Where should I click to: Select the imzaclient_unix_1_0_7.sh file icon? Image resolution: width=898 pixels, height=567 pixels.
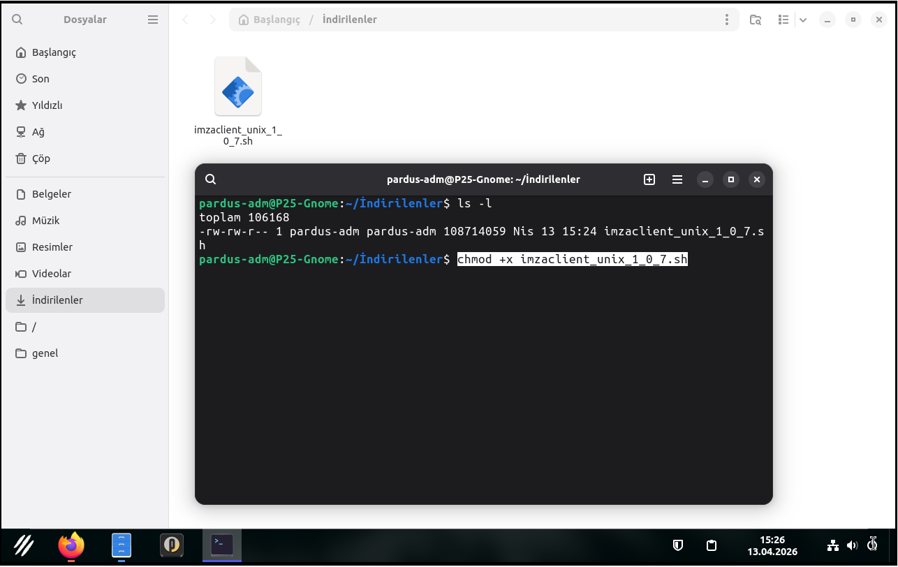238,87
